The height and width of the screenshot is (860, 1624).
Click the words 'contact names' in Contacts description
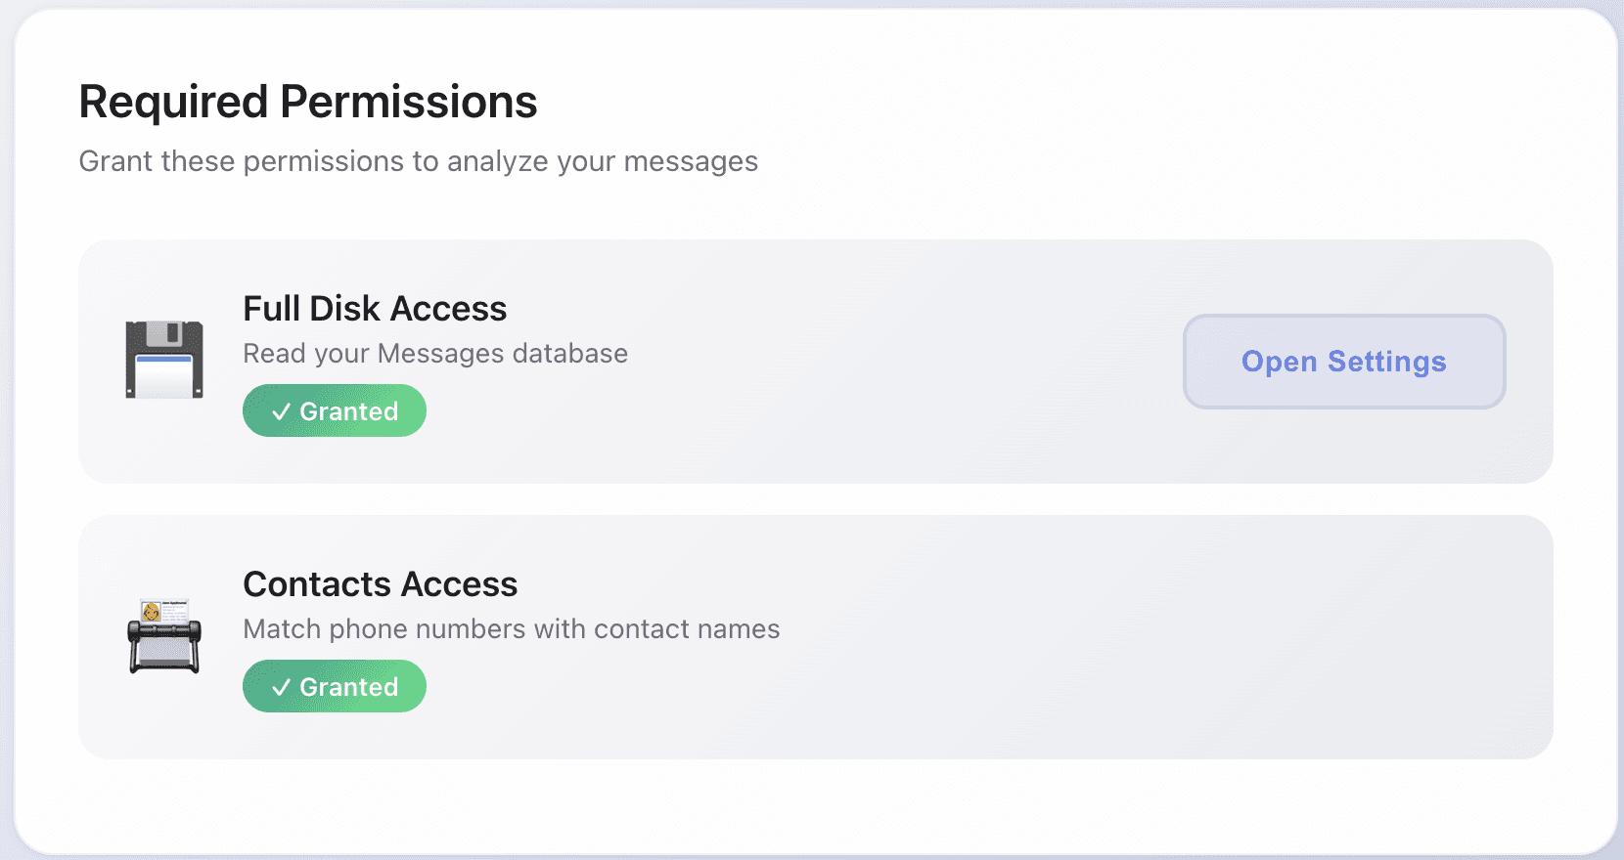(x=687, y=629)
